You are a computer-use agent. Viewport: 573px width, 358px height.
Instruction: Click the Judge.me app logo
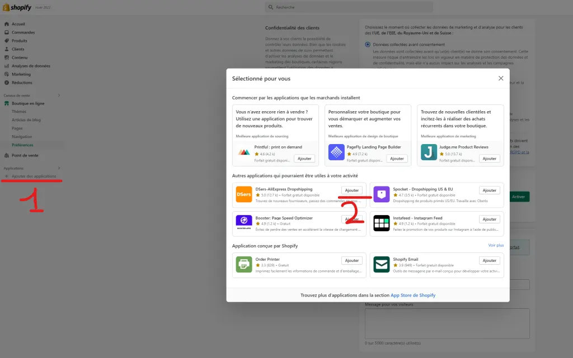click(429, 152)
